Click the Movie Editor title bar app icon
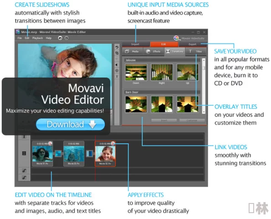The width and height of the screenshot is (271, 219). coord(18,32)
